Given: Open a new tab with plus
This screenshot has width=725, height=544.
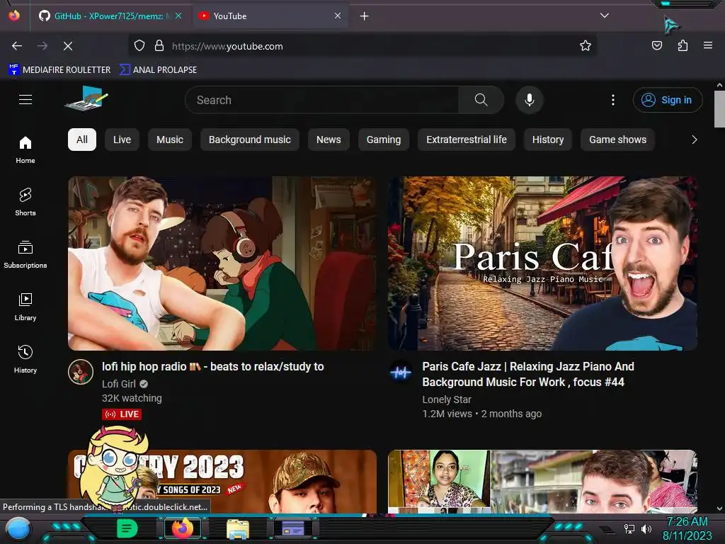Looking at the screenshot, I should click(x=365, y=16).
